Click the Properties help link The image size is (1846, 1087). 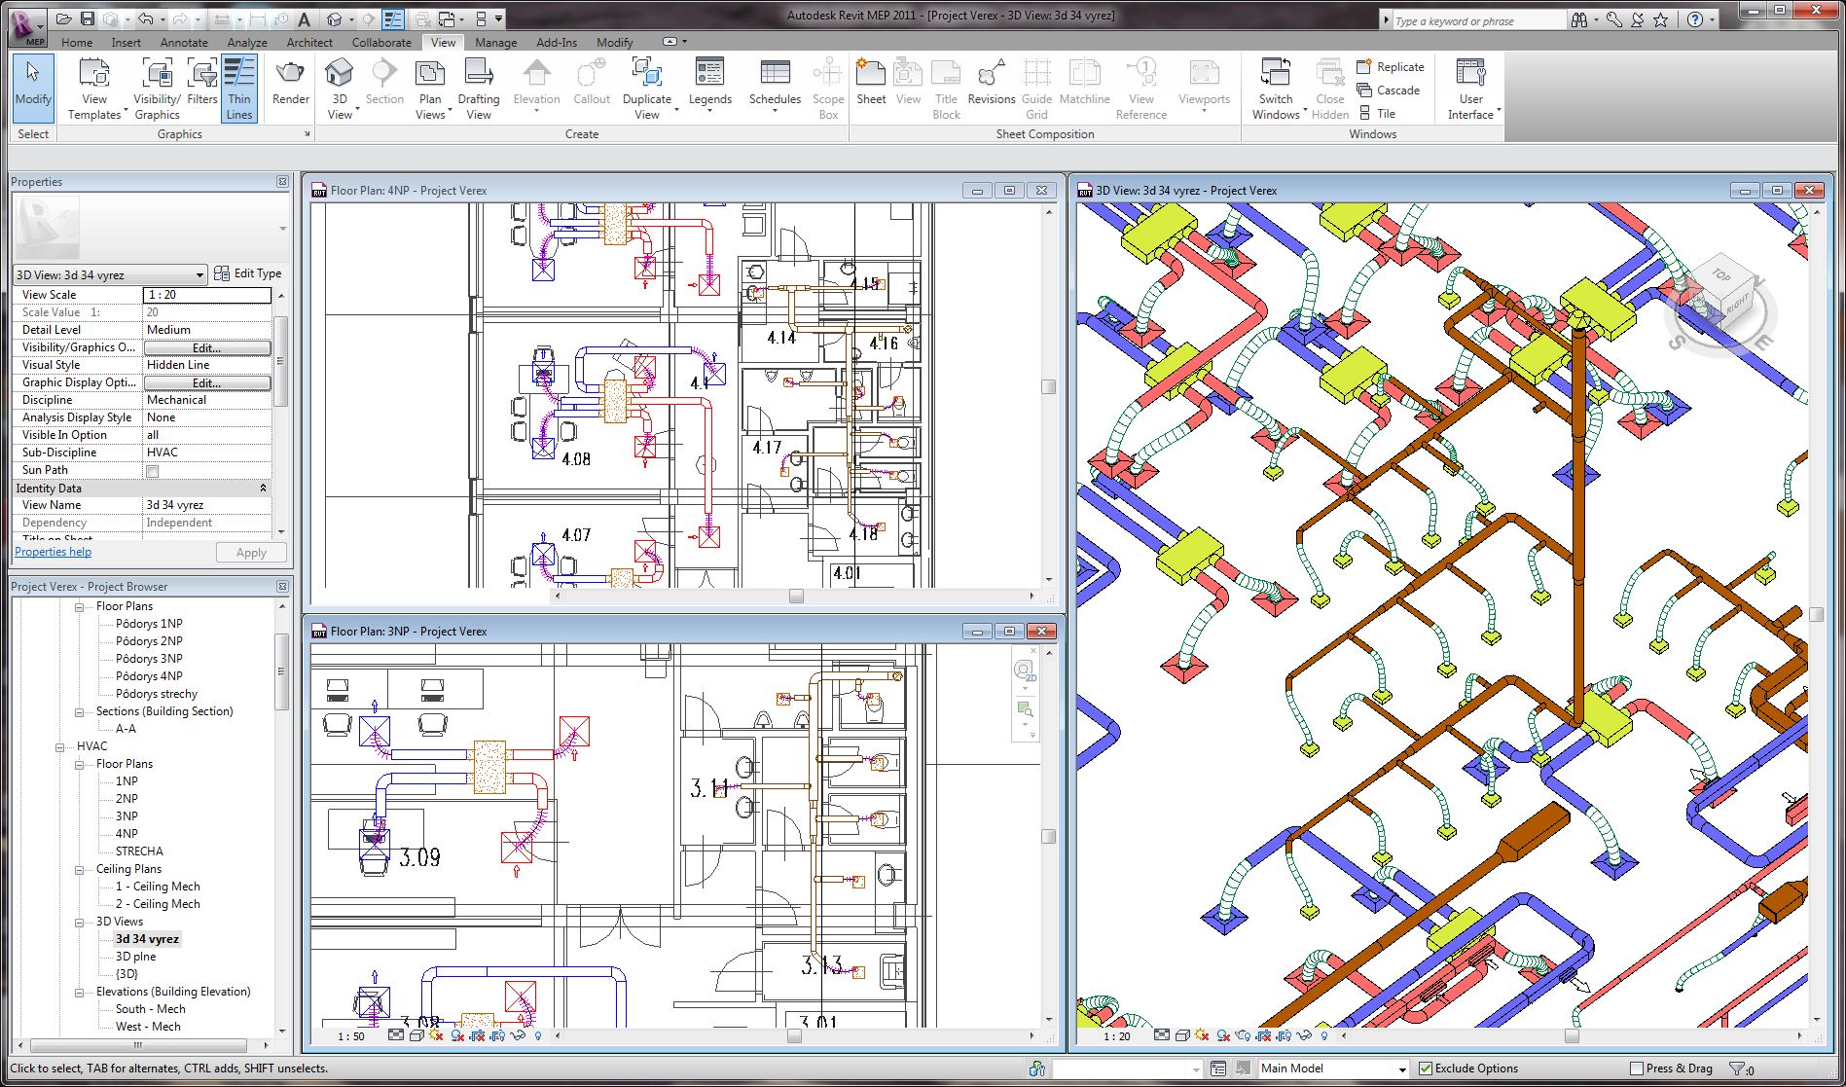coord(53,552)
